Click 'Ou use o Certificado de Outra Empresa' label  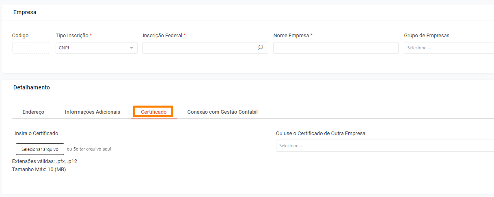321,133
